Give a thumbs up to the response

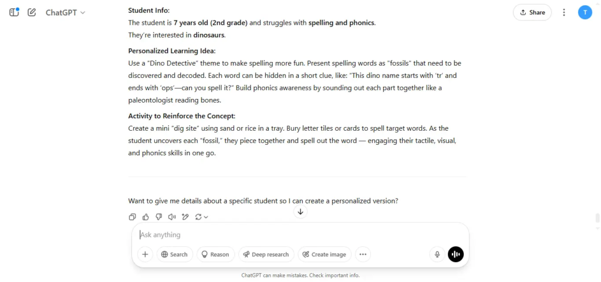pos(146,217)
